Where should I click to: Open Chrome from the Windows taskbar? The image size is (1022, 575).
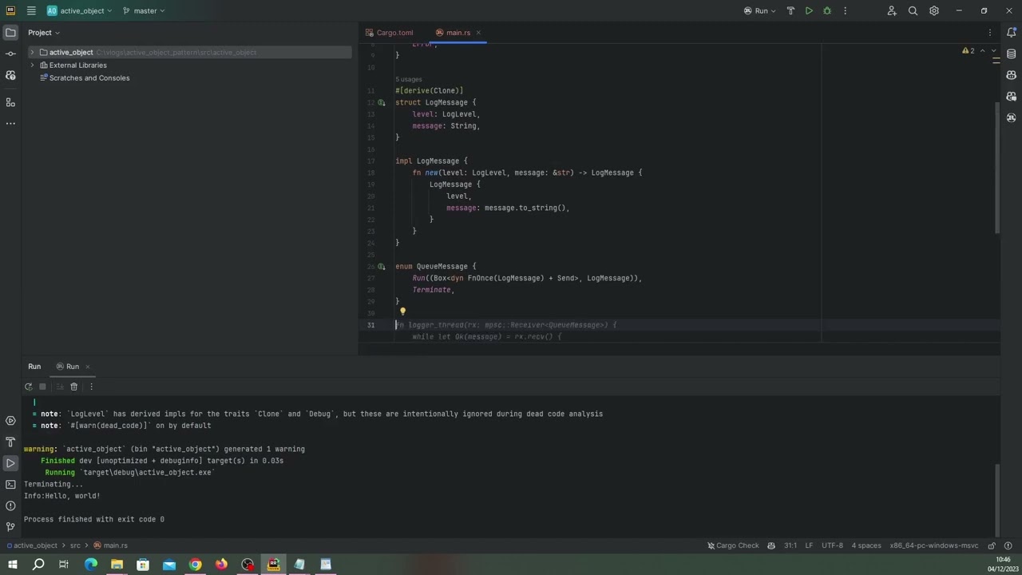pyautogui.click(x=195, y=565)
